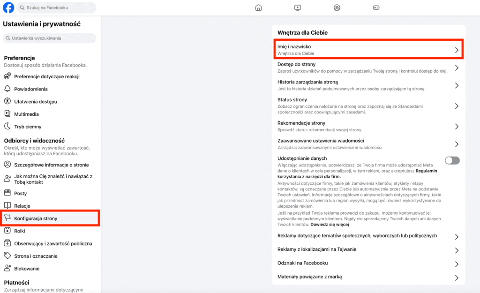Viewport: 480px width, 293px height.
Task: Open the Groups icon in top bar
Action: coord(337,8)
